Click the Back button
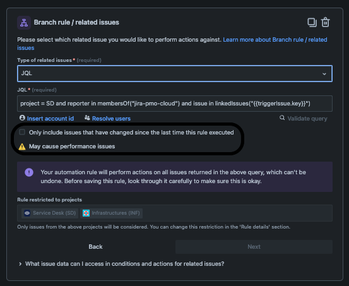 pyautogui.click(x=95, y=247)
